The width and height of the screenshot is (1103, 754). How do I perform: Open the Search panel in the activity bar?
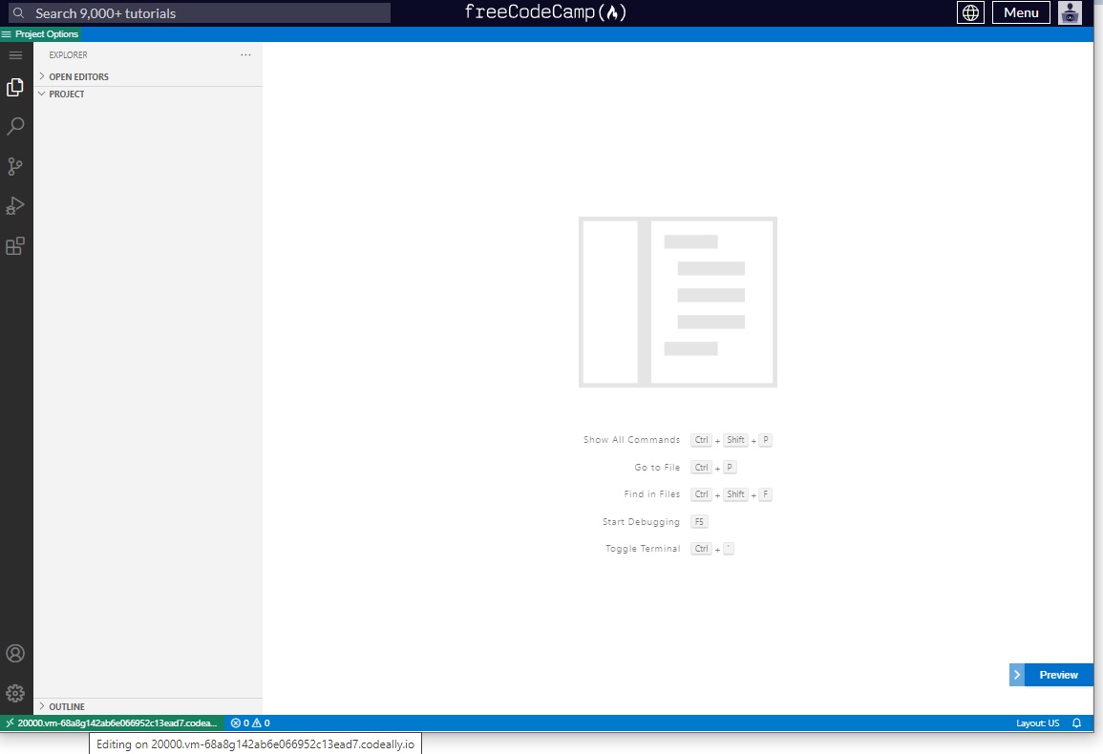[14, 126]
